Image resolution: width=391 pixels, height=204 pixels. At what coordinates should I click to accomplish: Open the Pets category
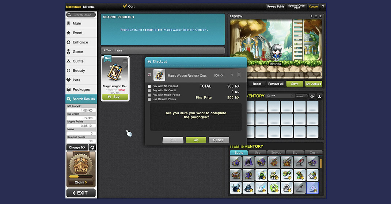click(x=81, y=80)
